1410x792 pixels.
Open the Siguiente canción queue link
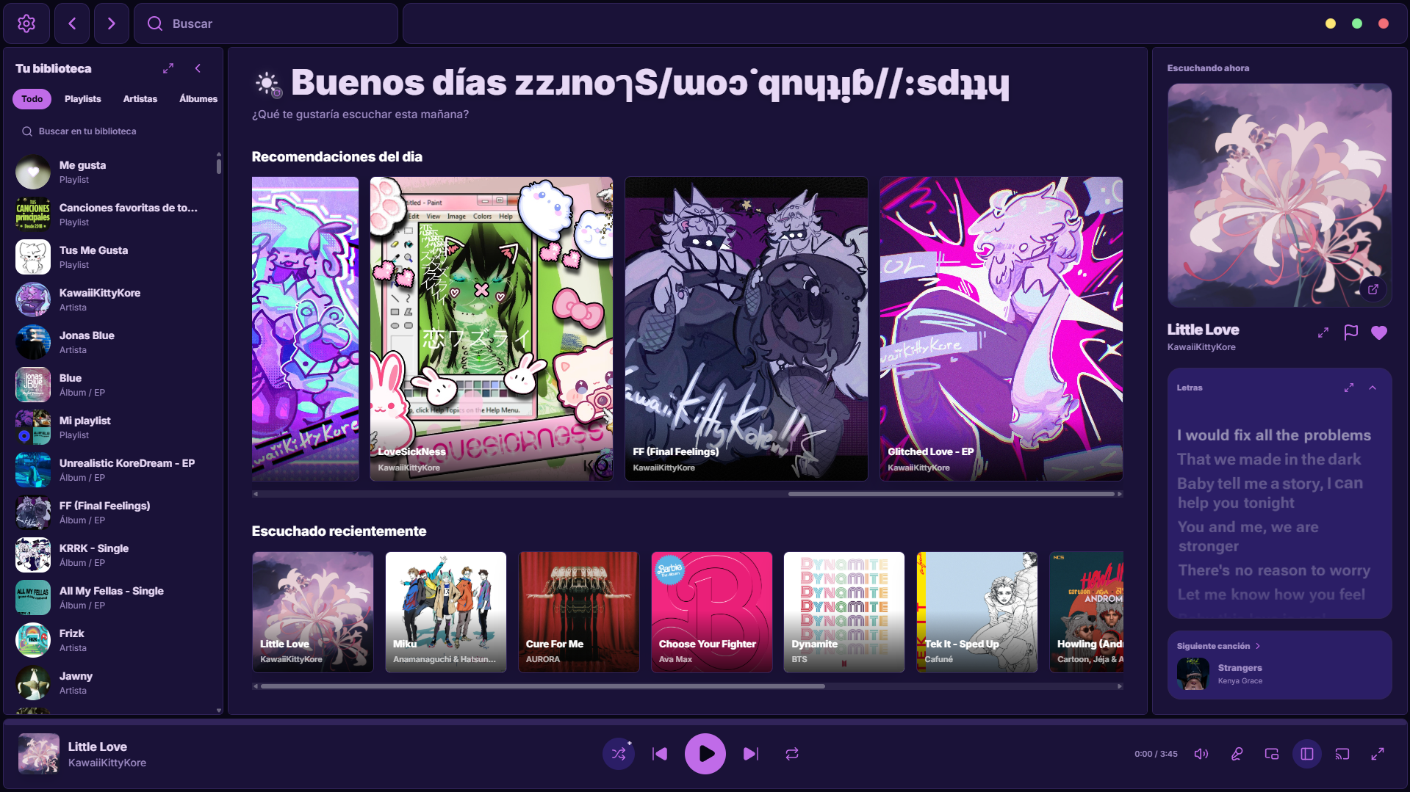[1218, 646]
